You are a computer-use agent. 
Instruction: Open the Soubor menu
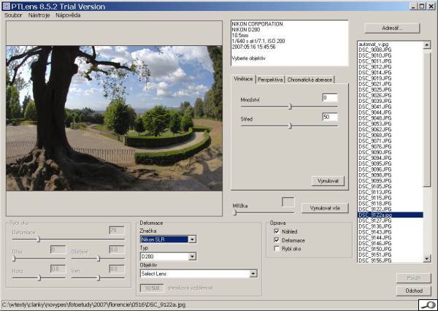coord(12,15)
